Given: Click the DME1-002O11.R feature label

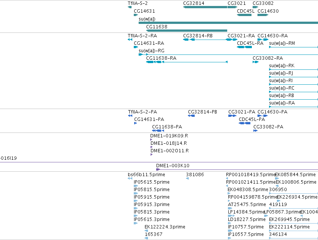Looking at the screenshot, I should tap(170, 151).
